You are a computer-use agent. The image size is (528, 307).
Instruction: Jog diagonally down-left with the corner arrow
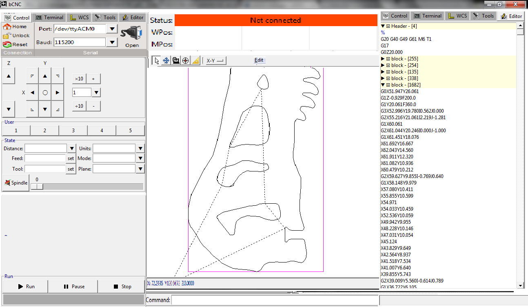(32, 109)
